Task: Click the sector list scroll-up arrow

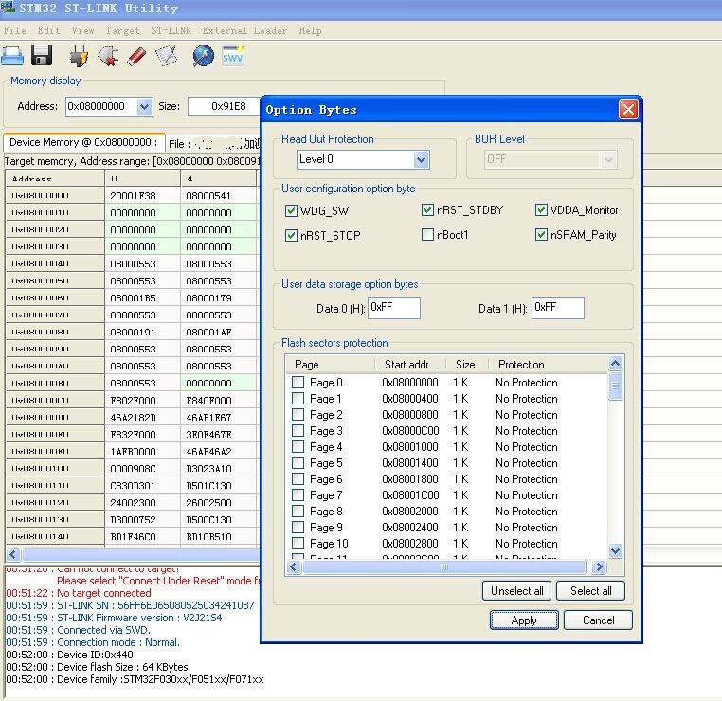Action: pyautogui.click(x=615, y=364)
